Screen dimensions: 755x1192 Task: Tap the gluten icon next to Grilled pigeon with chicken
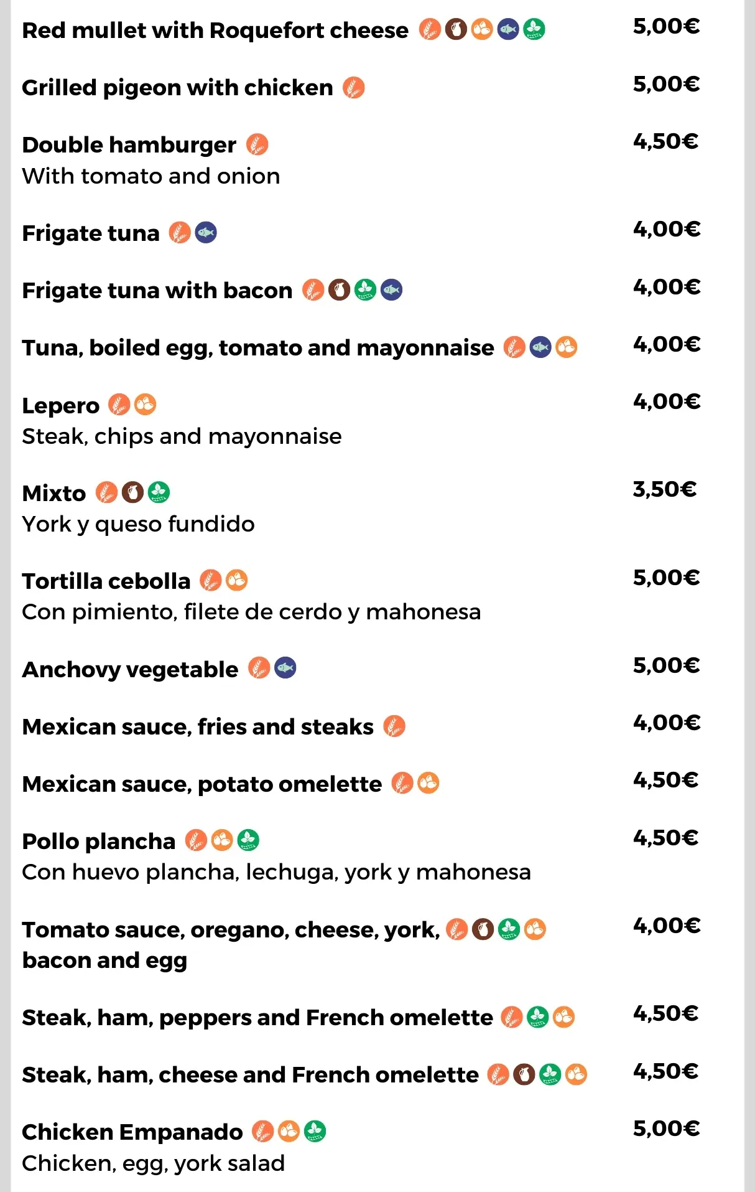(x=354, y=88)
